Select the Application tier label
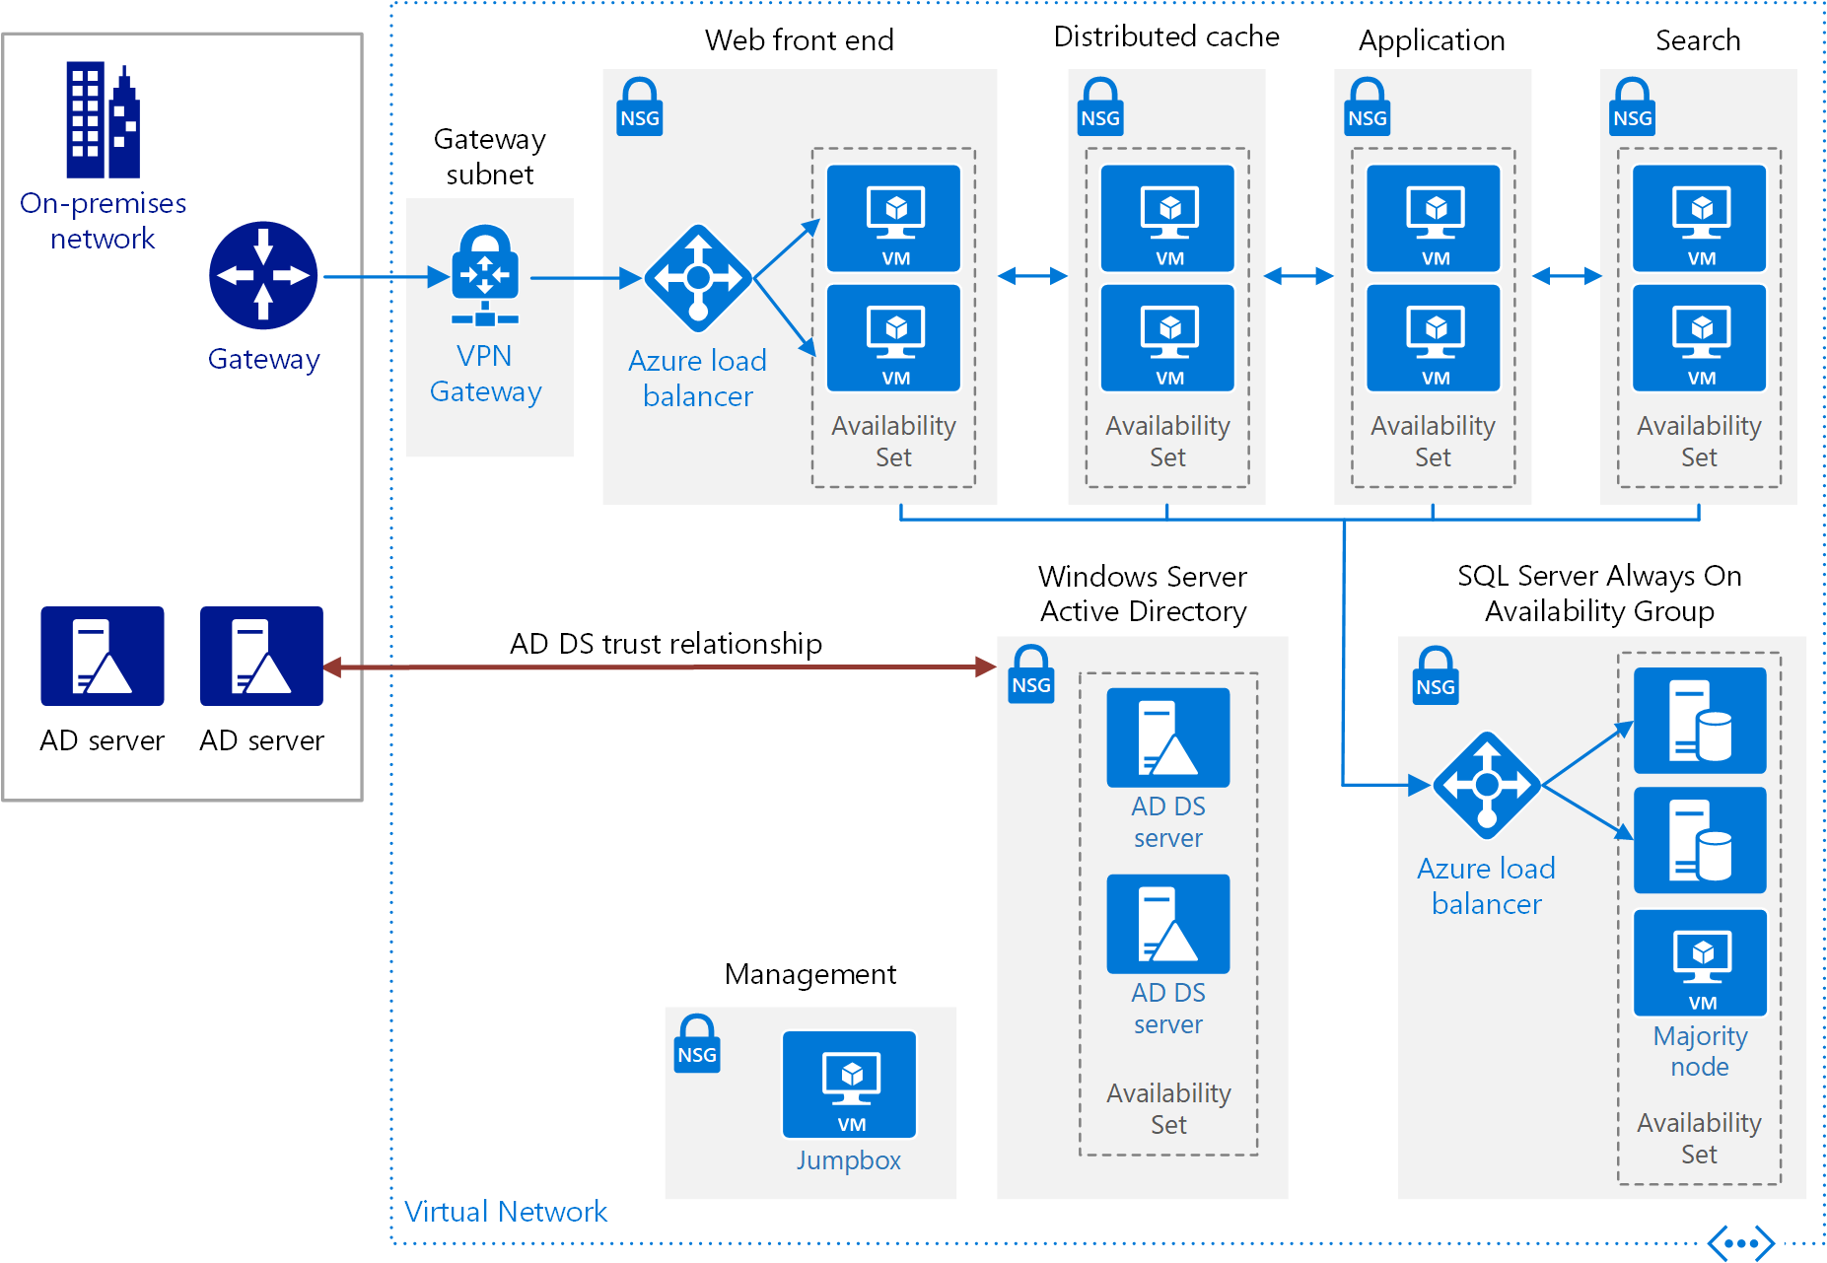 pyautogui.click(x=1432, y=40)
